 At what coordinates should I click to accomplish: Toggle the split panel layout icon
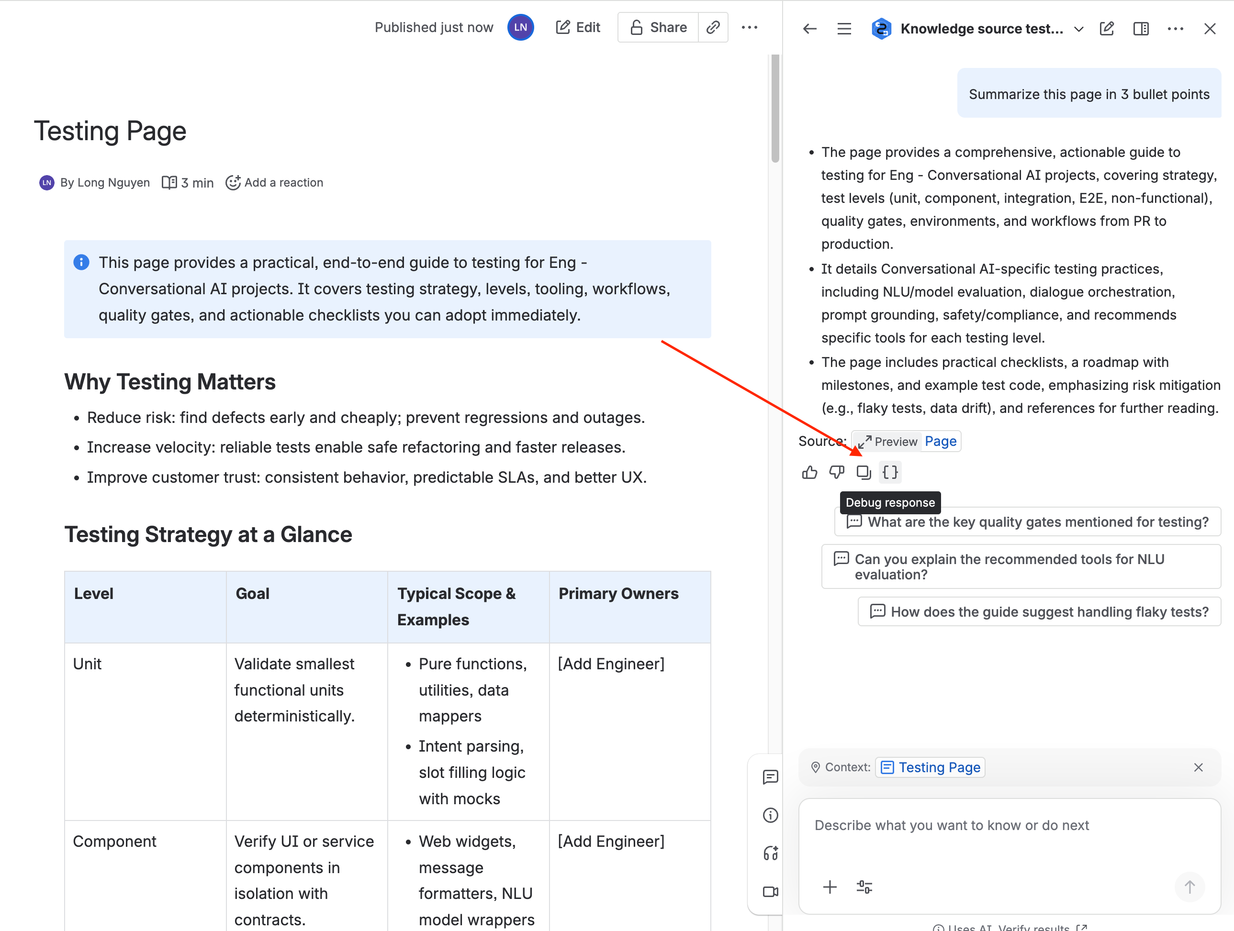(x=1141, y=28)
